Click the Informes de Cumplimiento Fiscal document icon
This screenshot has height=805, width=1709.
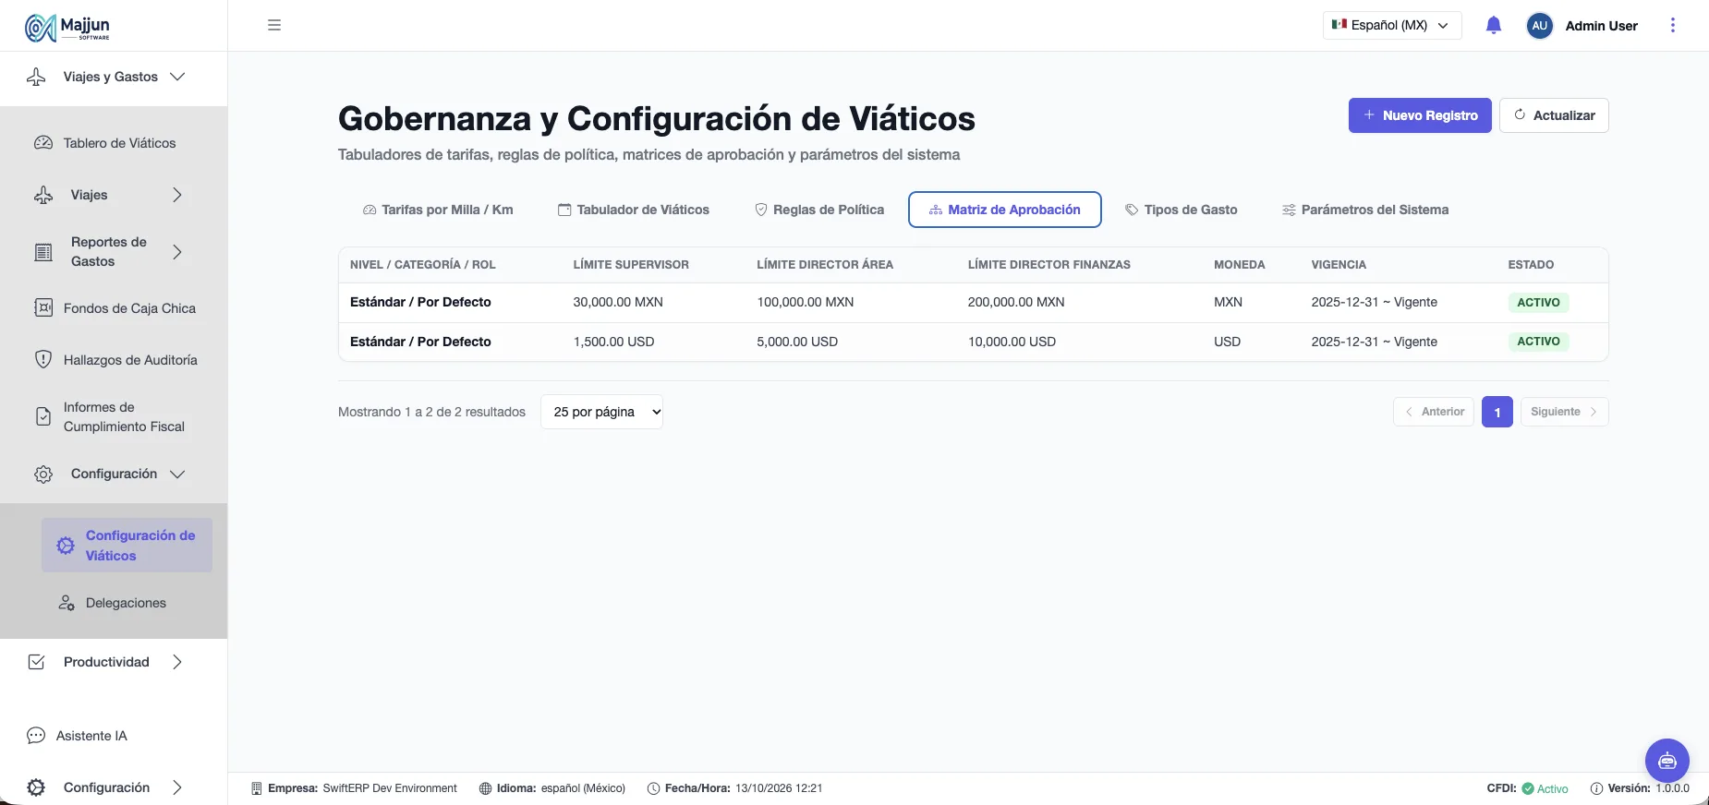coord(43,416)
